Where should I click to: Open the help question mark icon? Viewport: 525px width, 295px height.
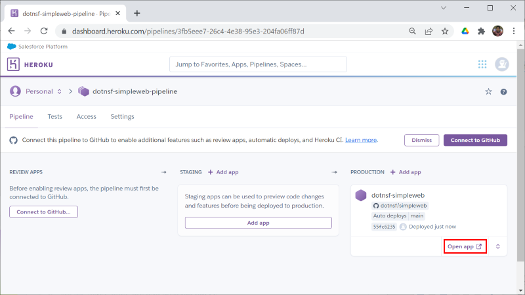click(x=503, y=92)
